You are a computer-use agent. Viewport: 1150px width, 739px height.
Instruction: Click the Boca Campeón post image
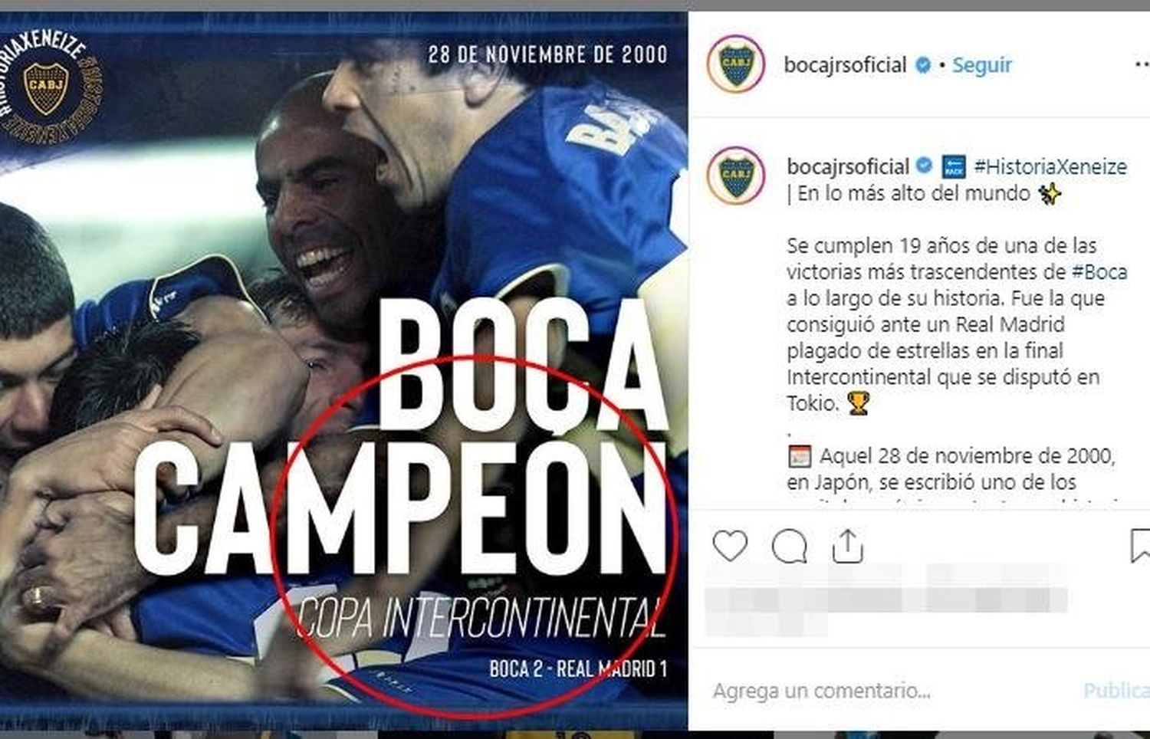click(x=343, y=369)
